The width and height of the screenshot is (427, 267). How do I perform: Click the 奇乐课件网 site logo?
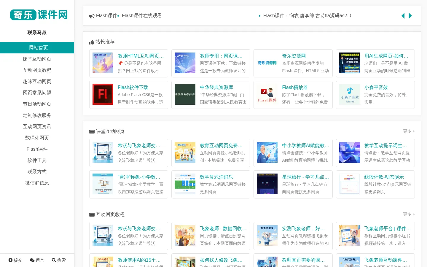click(39, 15)
